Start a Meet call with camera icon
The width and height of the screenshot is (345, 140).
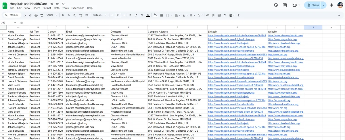tap(294, 5)
